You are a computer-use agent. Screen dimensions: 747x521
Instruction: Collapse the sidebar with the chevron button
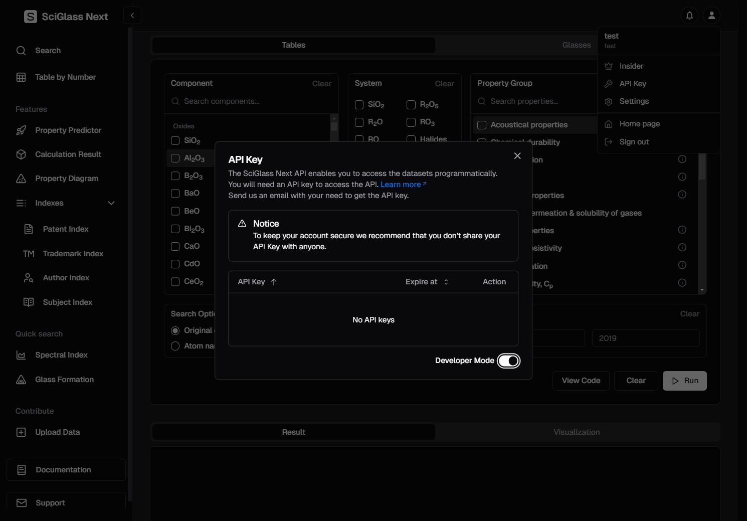pos(132,16)
